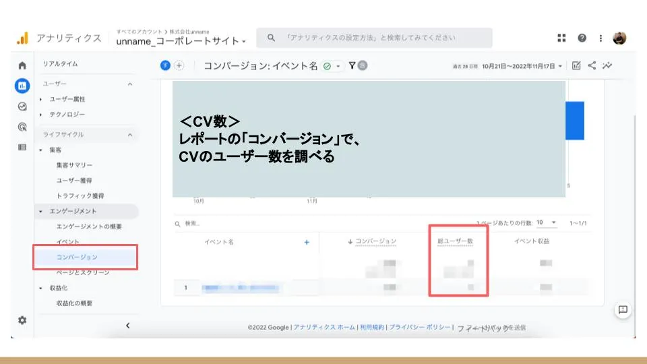This screenshot has width=647, height=364.
Task: Collapse the エンゲージメント tree group
Action: pyautogui.click(x=40, y=211)
